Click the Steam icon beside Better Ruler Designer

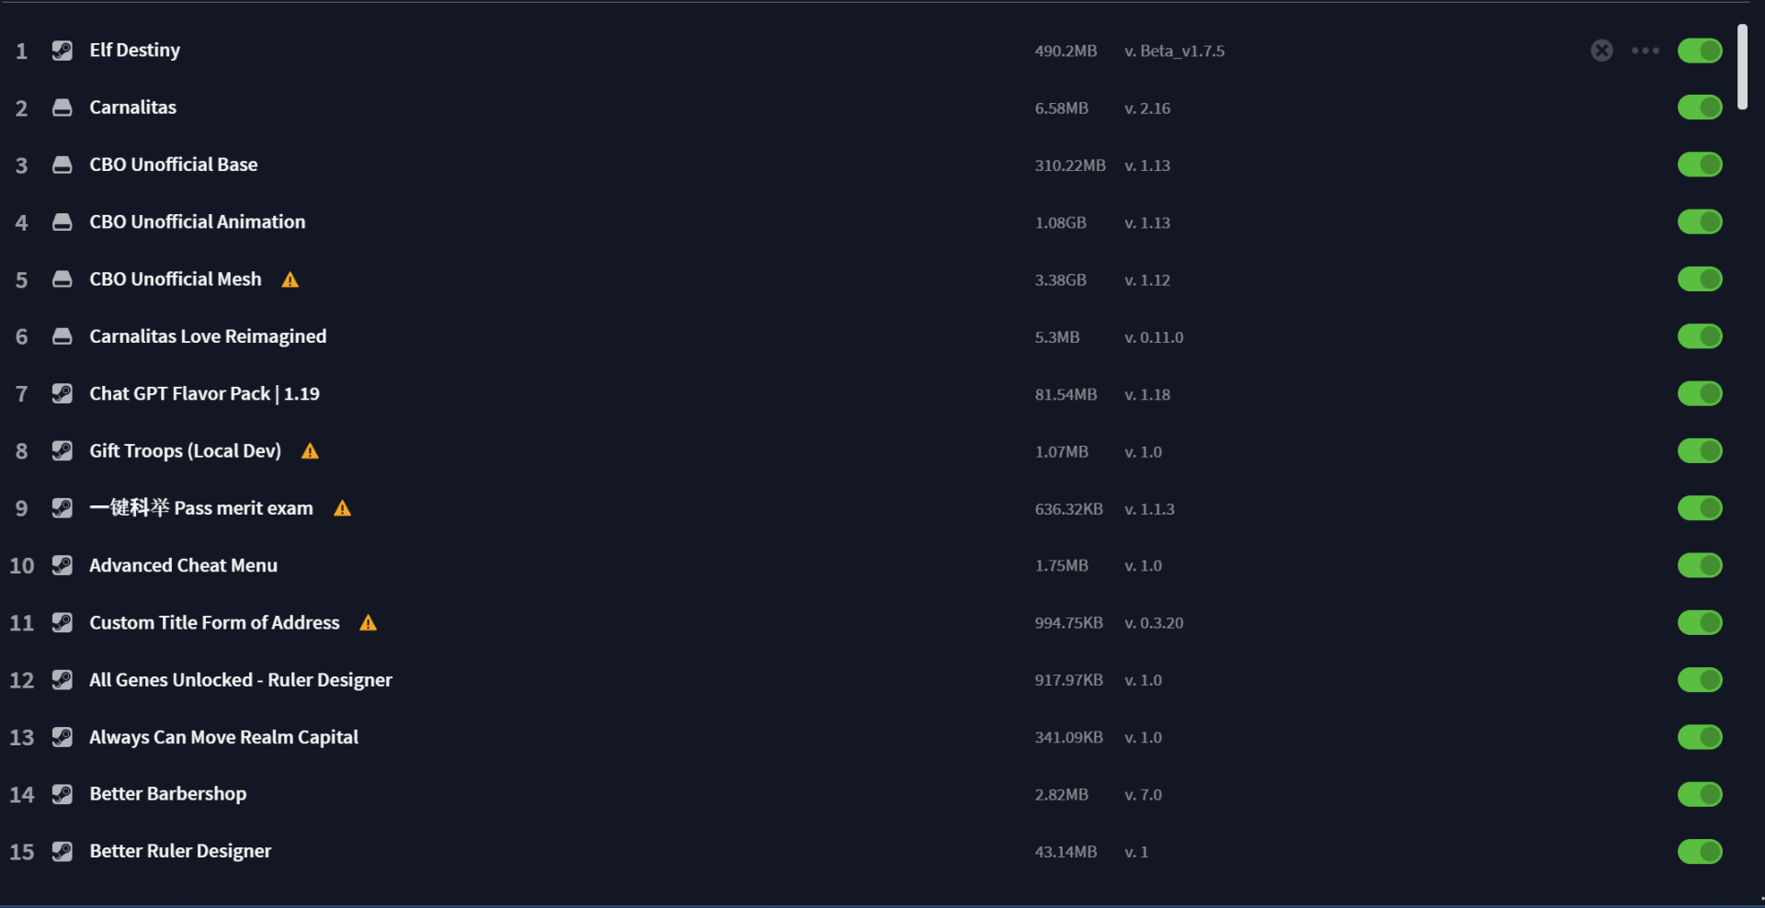(62, 852)
